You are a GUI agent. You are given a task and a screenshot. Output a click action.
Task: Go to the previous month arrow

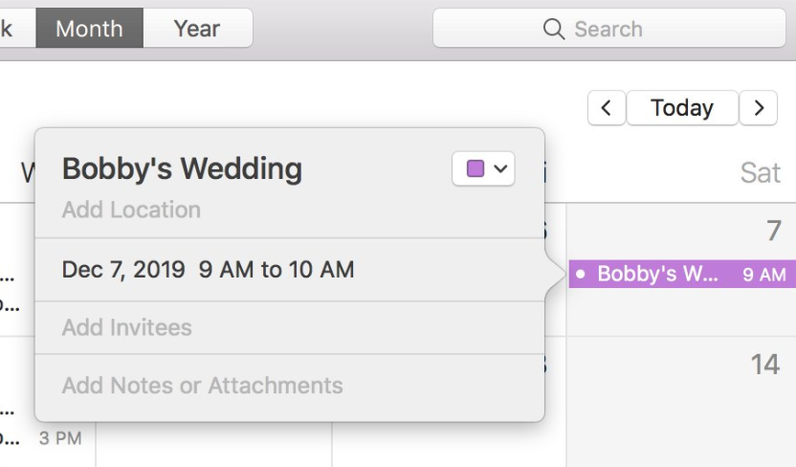click(606, 108)
